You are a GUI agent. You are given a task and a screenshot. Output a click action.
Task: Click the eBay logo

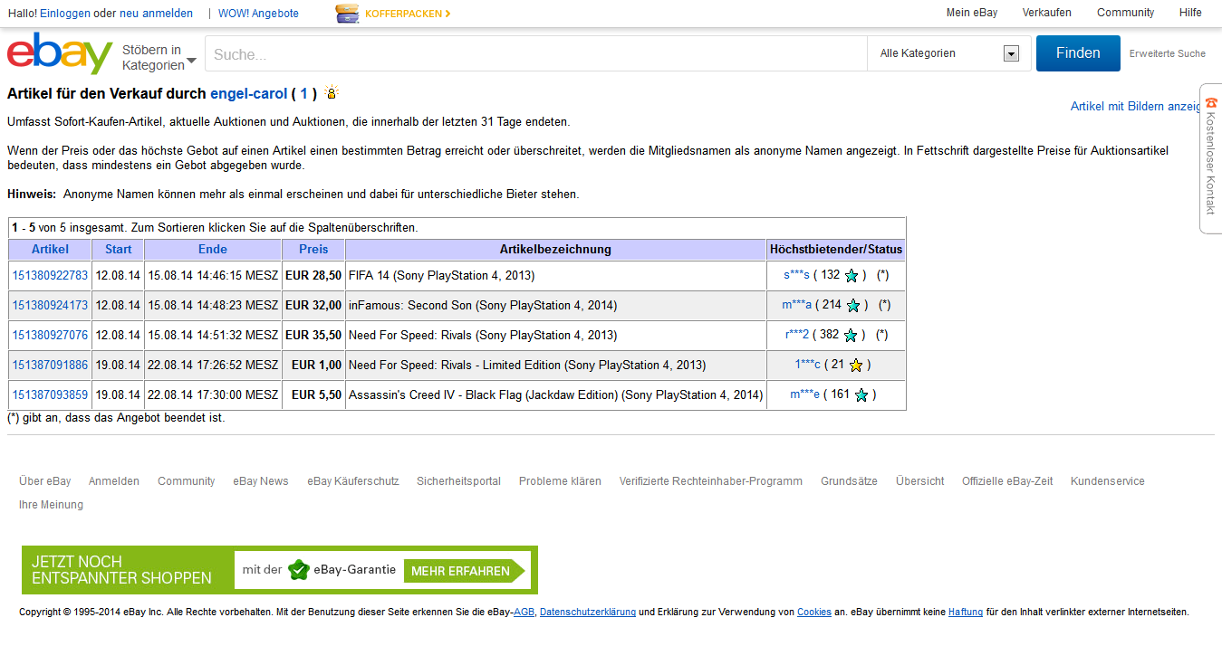pyautogui.click(x=60, y=54)
